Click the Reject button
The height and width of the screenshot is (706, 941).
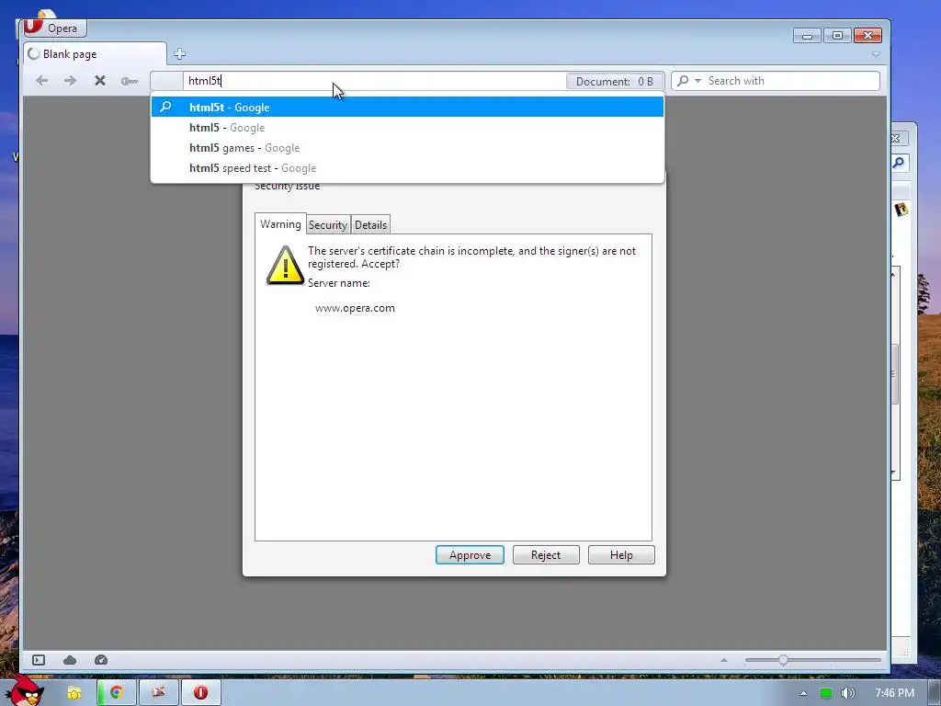546,555
